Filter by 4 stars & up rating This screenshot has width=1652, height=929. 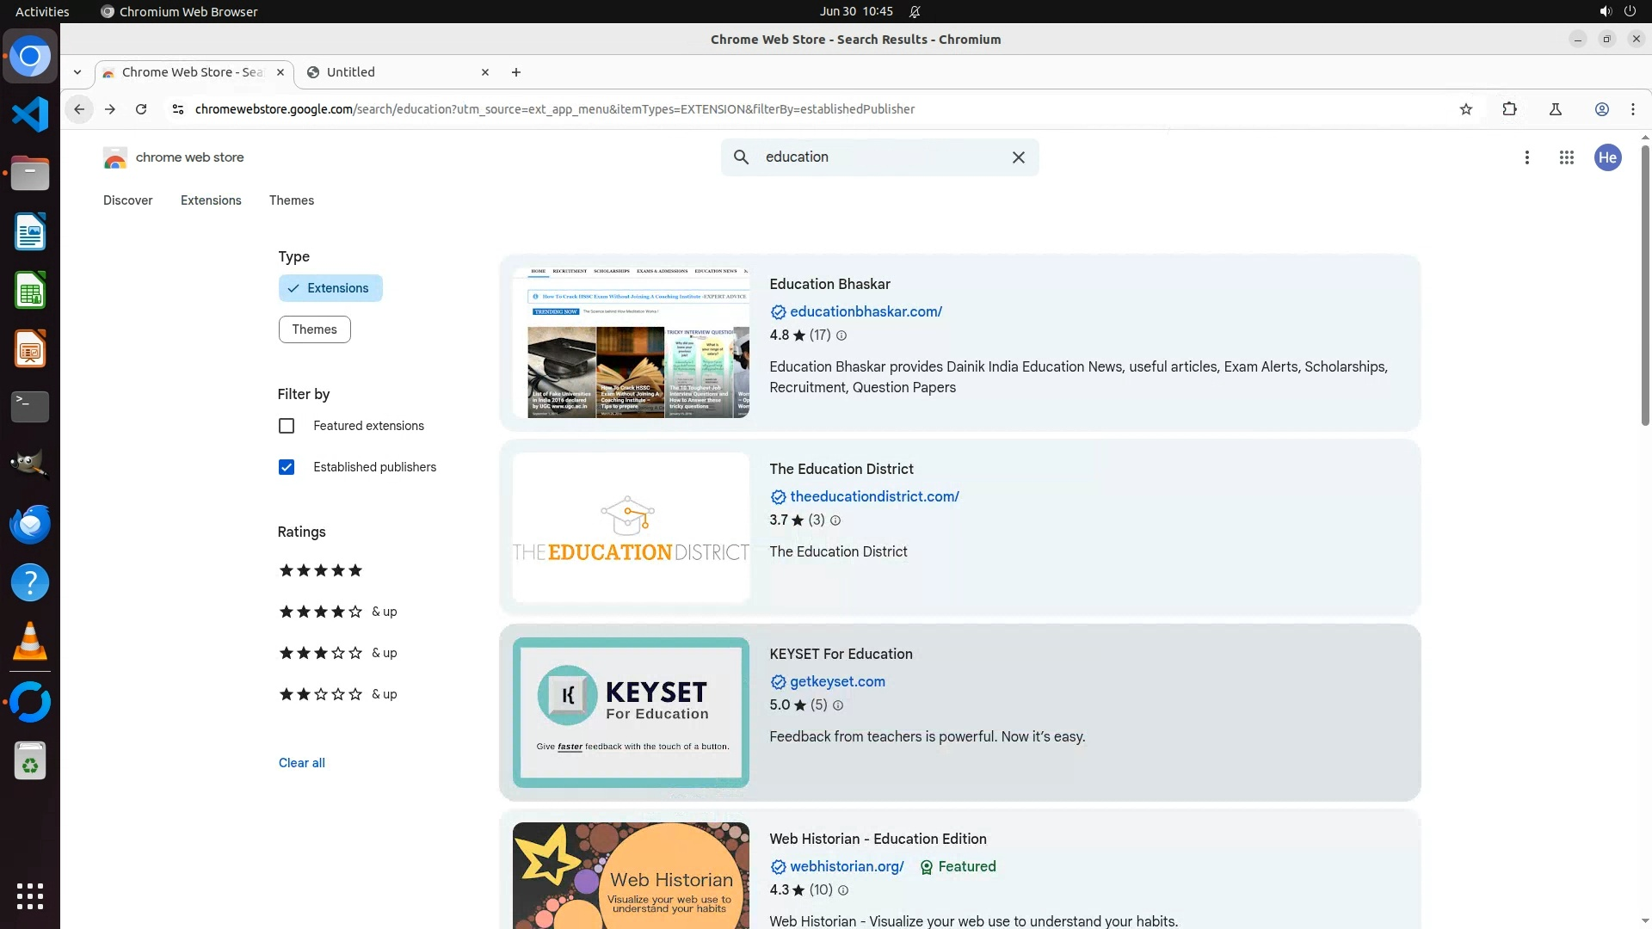pos(337,612)
